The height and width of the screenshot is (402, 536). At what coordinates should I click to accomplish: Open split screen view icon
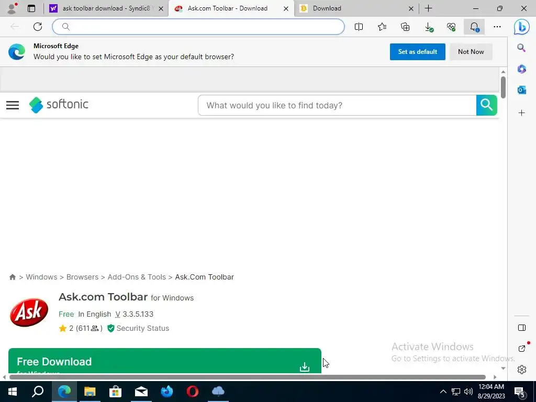[x=359, y=27]
